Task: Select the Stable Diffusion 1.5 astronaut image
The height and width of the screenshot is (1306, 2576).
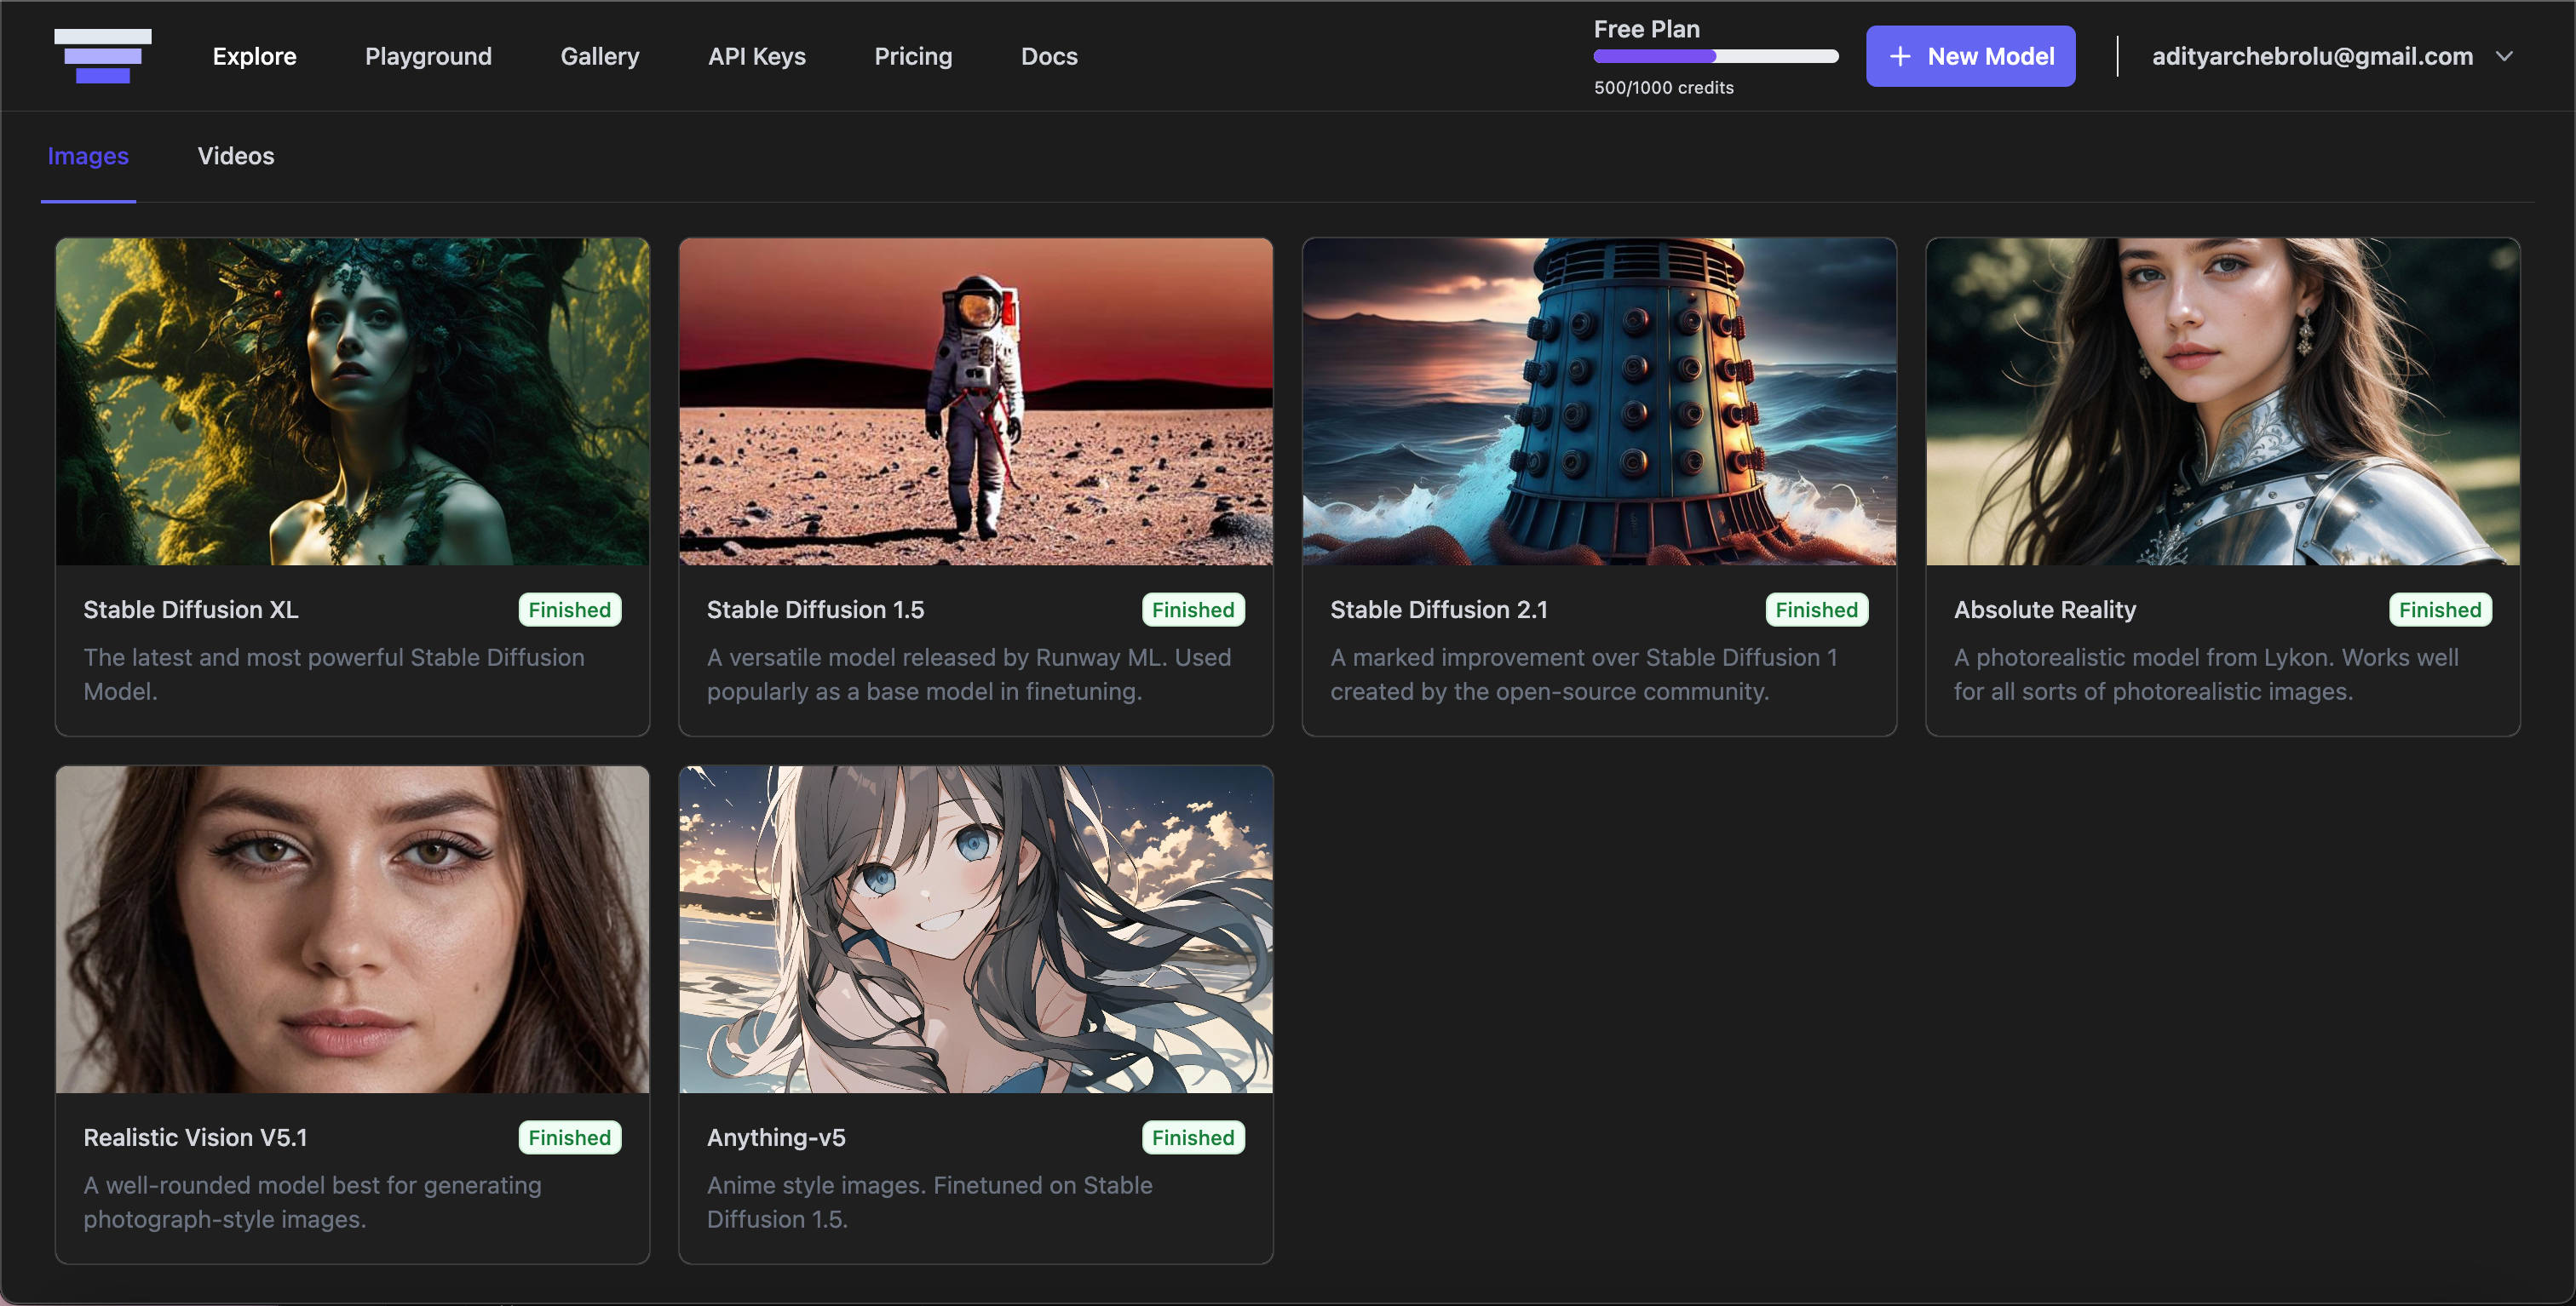Action: click(x=975, y=401)
